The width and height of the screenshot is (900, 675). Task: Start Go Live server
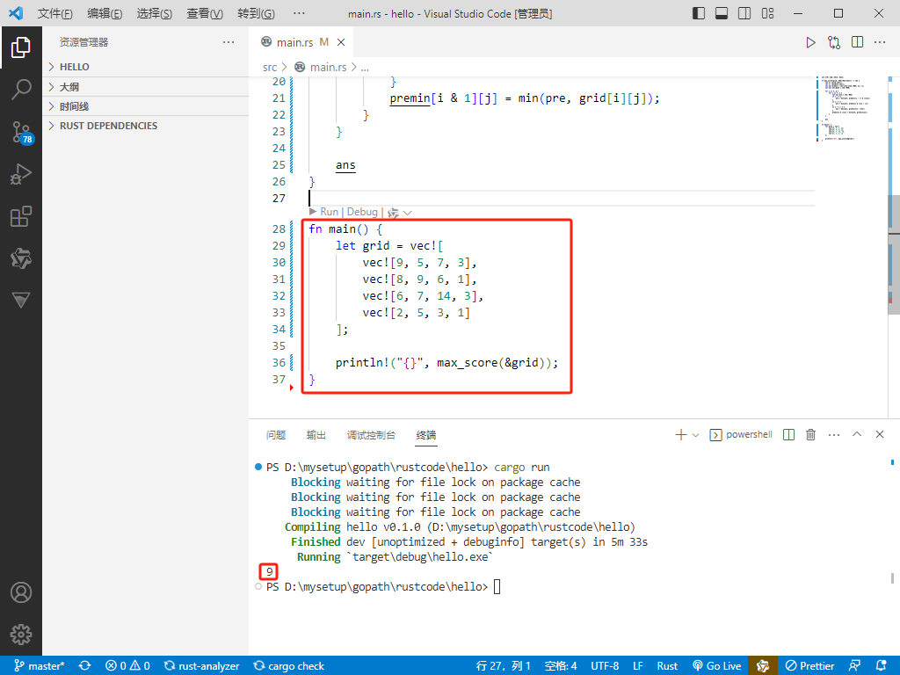[717, 666]
